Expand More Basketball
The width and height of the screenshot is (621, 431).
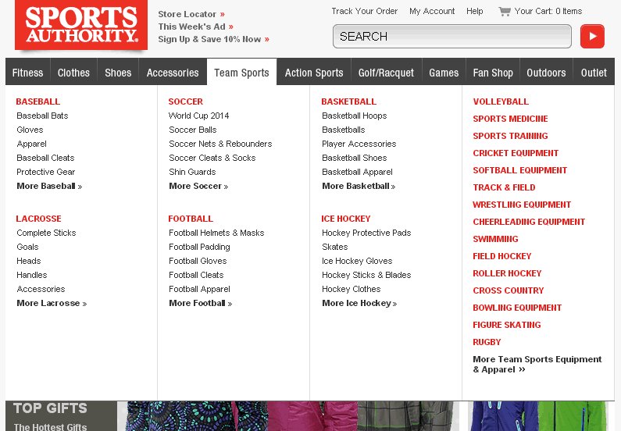[x=359, y=186]
